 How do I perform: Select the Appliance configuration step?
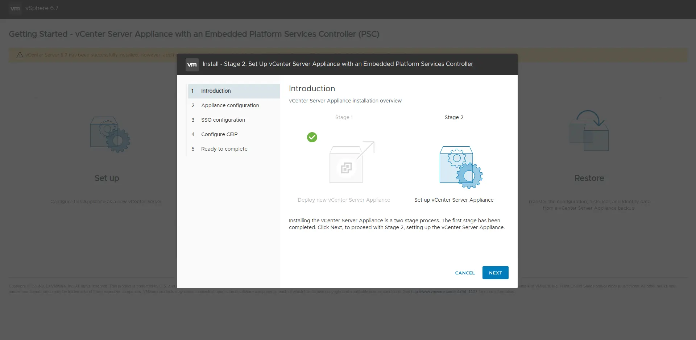[234, 105]
